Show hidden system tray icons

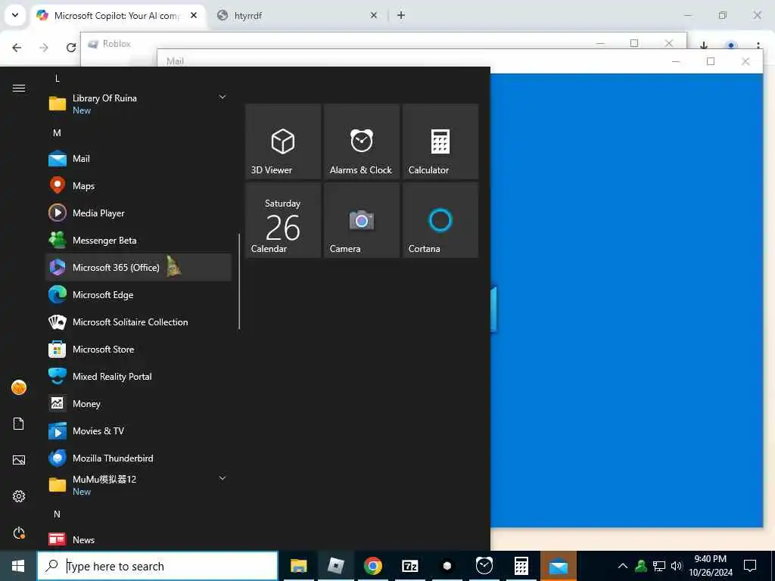pyautogui.click(x=623, y=566)
